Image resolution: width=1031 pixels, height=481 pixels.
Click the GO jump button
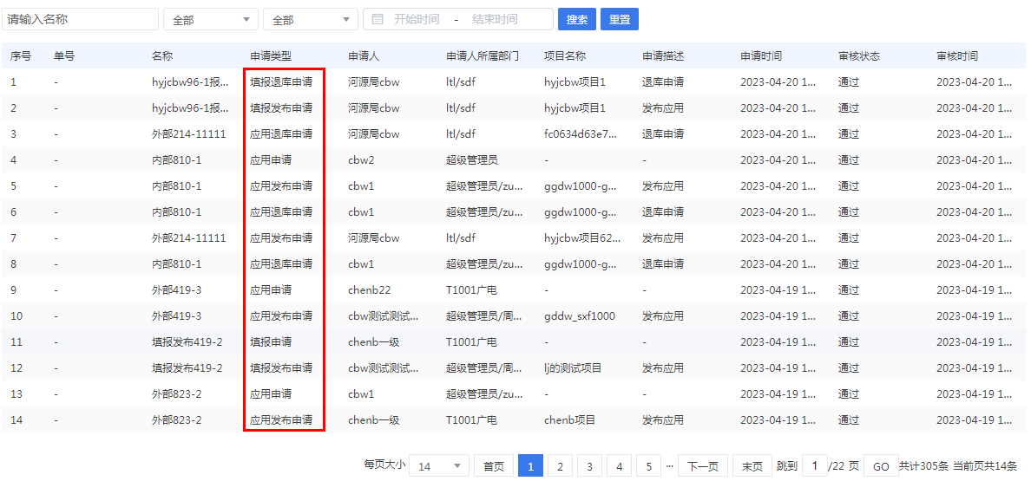[881, 466]
